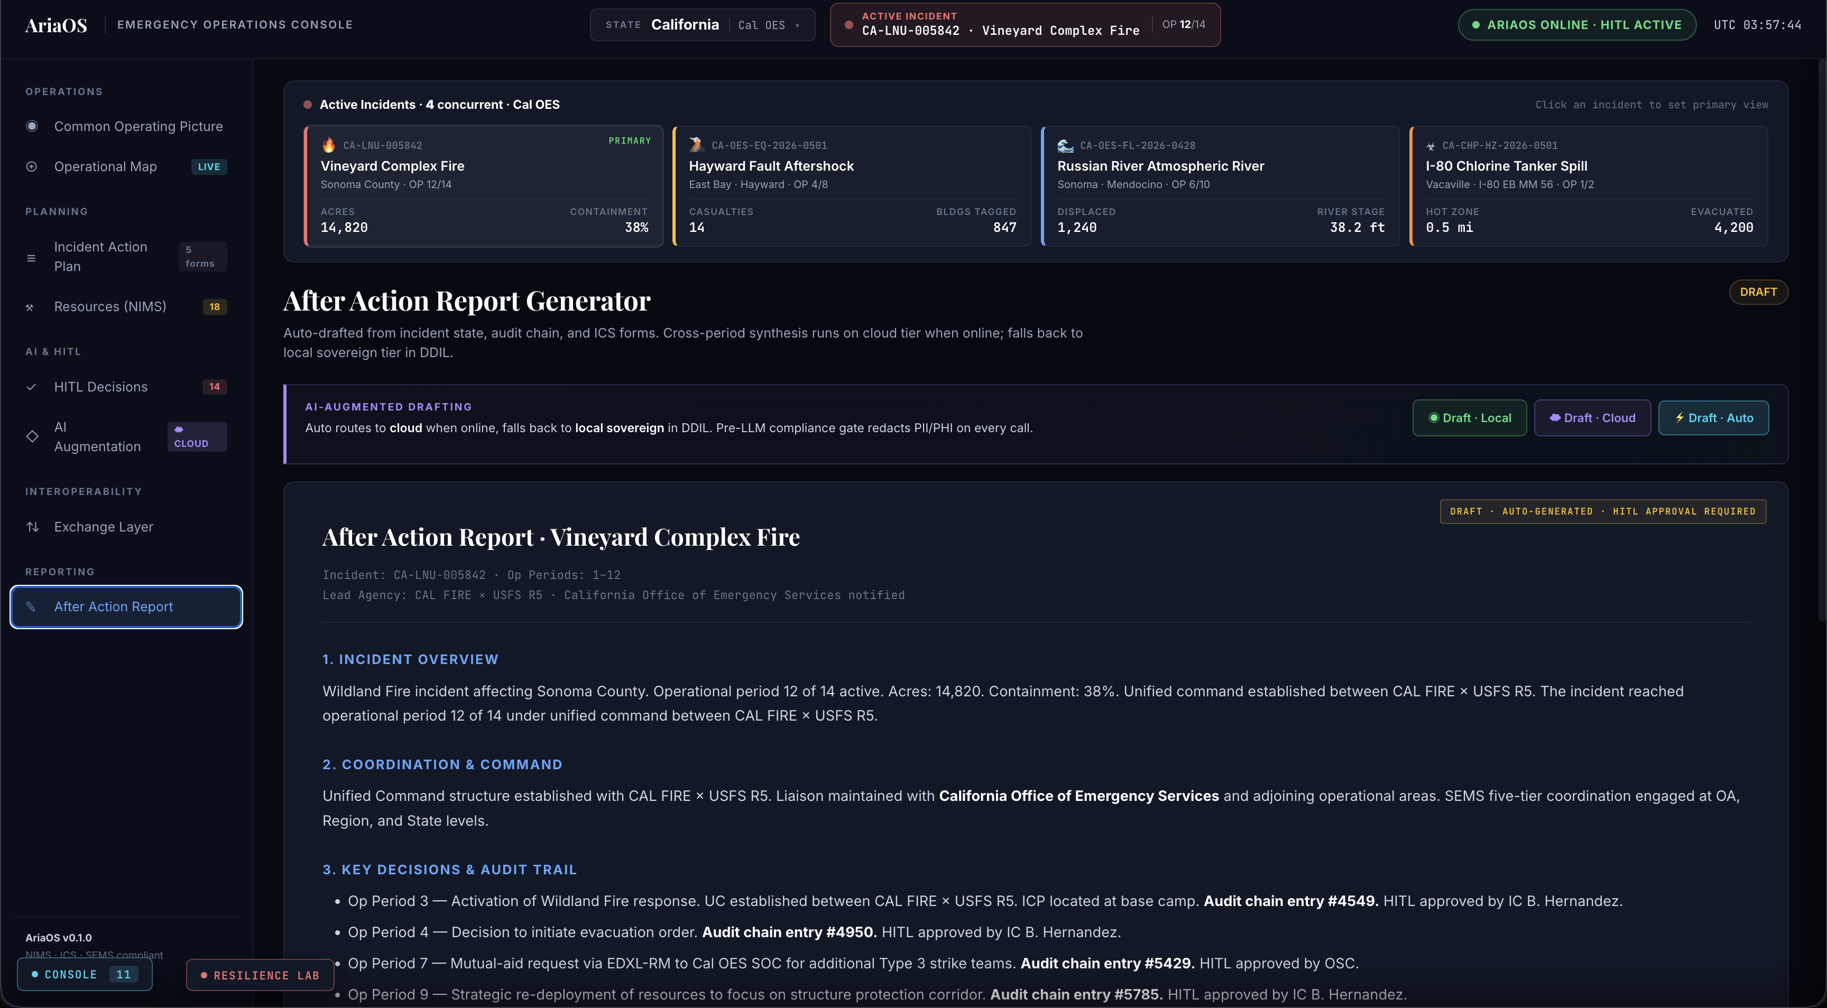The width and height of the screenshot is (1827, 1008).
Task: Click the AriaOS logo
Action: 56,25
